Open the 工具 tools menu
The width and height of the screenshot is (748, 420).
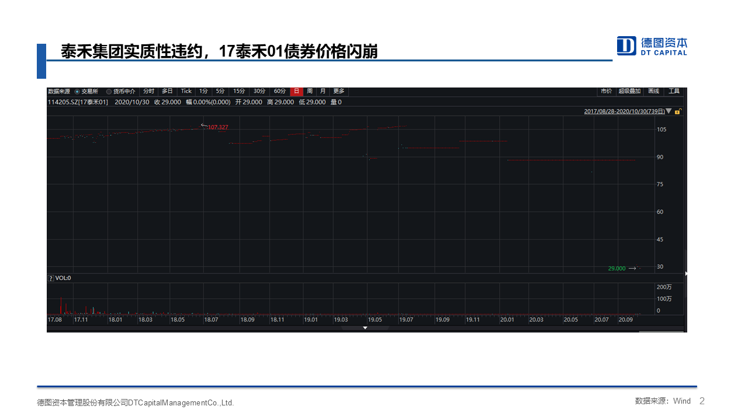point(674,92)
